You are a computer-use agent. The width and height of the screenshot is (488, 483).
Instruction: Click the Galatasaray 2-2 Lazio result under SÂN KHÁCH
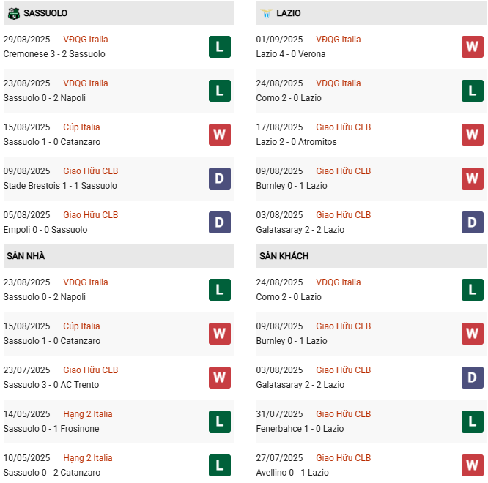pyautogui.click(x=300, y=385)
